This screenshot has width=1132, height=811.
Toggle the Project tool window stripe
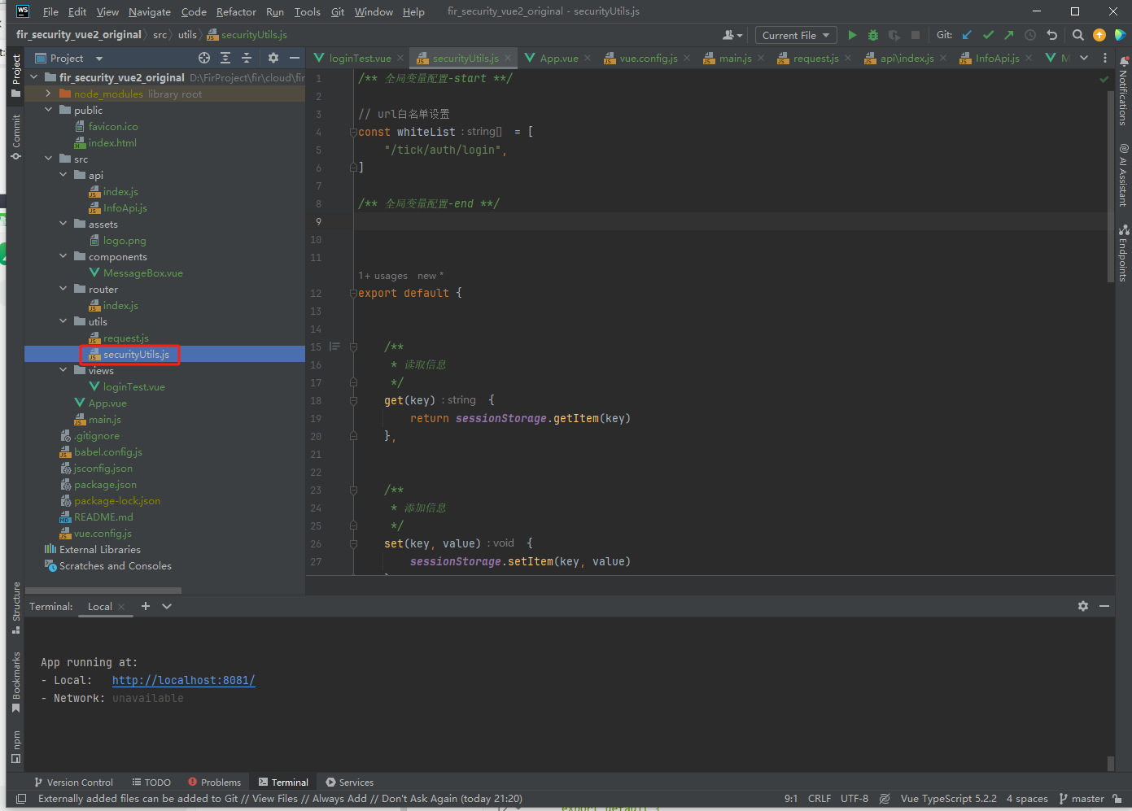[x=15, y=76]
